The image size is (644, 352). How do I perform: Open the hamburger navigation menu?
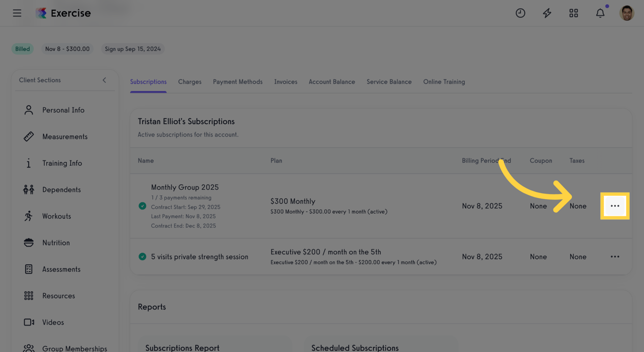[17, 13]
